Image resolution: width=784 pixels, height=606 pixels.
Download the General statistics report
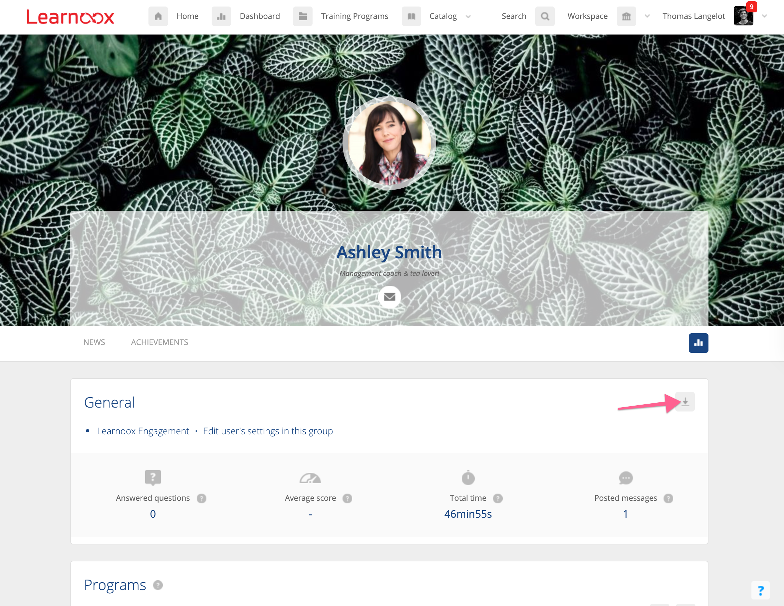pyautogui.click(x=685, y=402)
